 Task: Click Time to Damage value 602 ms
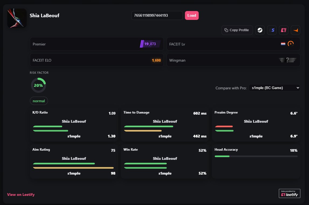(x=200, y=113)
